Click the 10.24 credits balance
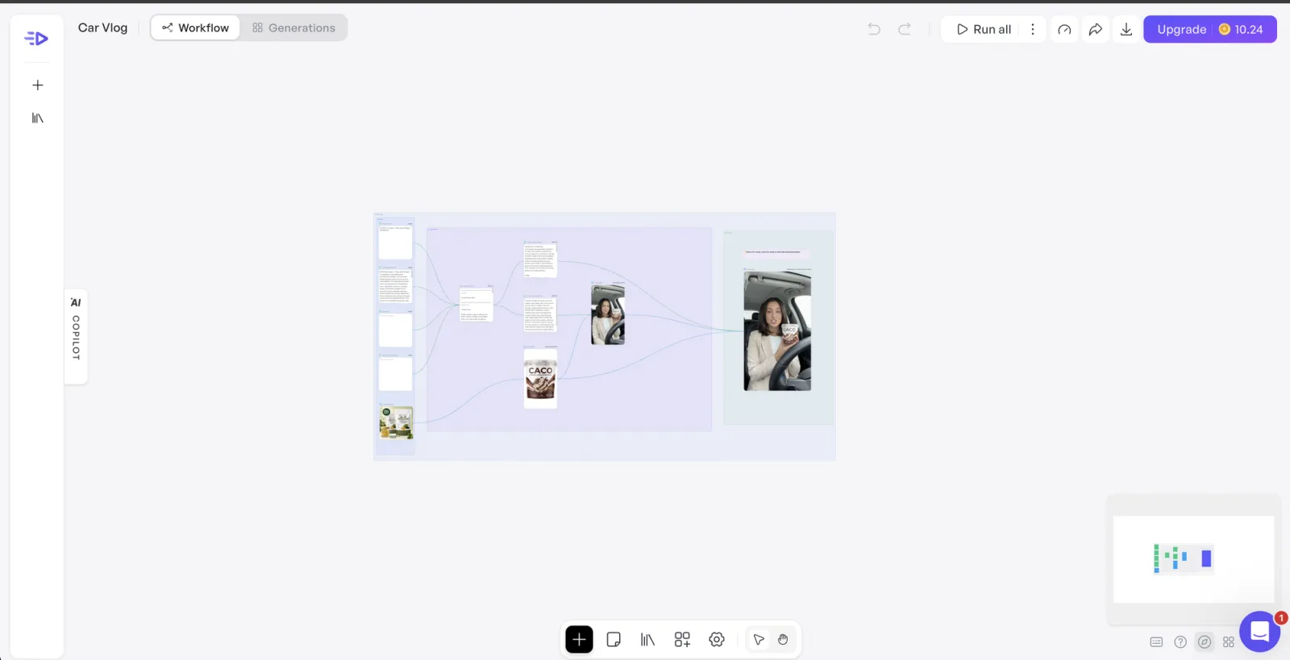The width and height of the screenshot is (1290, 660). tap(1241, 30)
